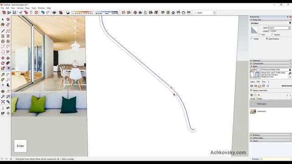
Task: Check the Soft checkbox
Action: (260, 35)
